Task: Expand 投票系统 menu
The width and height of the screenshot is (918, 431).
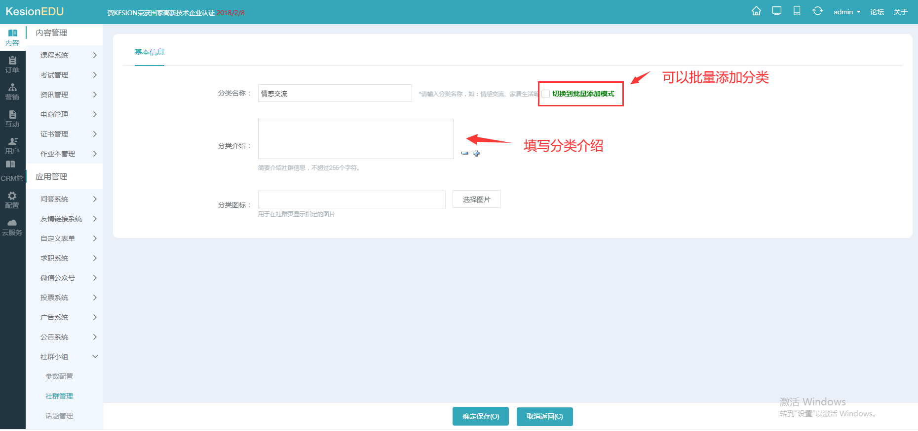Action: (x=64, y=298)
